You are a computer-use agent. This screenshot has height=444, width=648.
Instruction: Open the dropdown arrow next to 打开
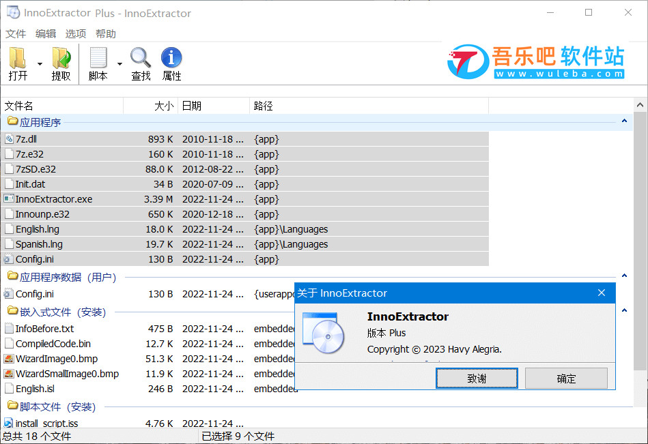point(40,64)
